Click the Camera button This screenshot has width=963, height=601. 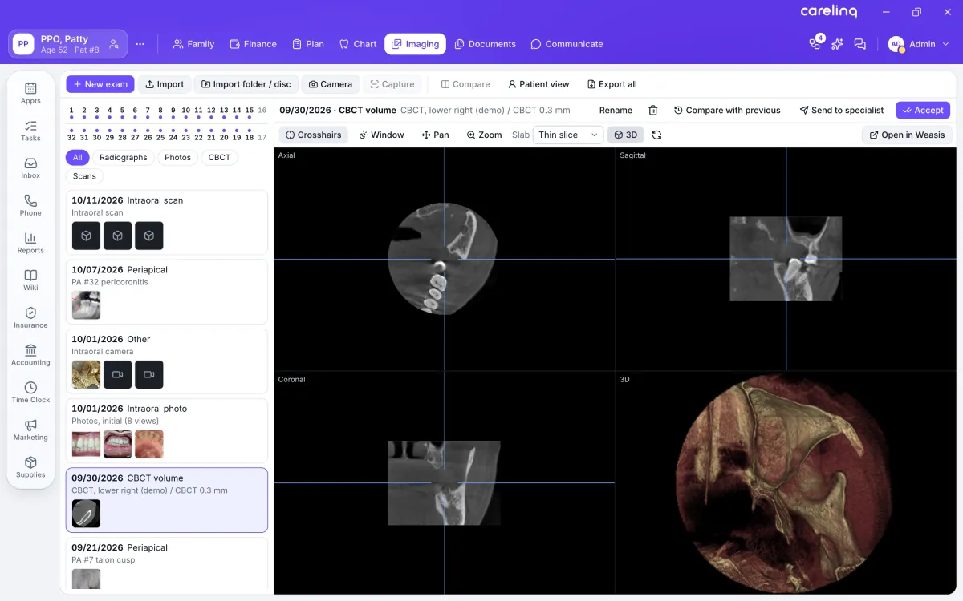(x=330, y=84)
